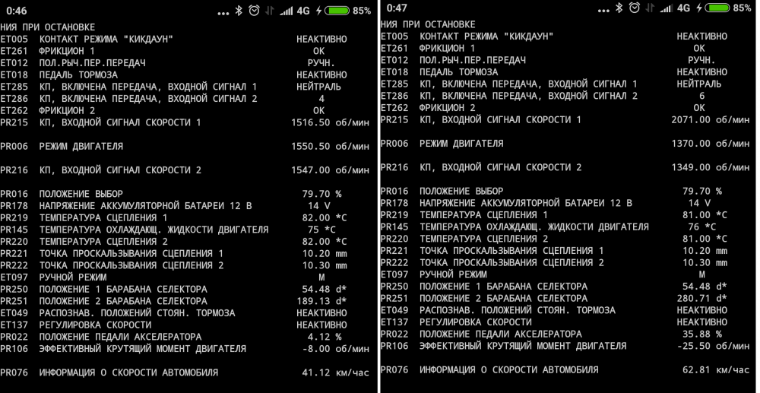Select PR250 value 54.48 d* in 0:47 screenshot
760x393 pixels.
coord(705,287)
